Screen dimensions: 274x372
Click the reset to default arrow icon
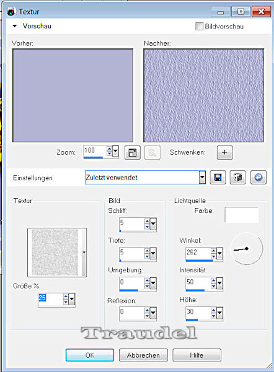[x=259, y=178]
